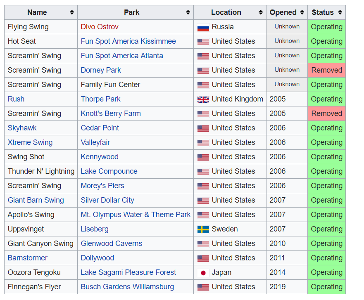The image size is (364, 300).
Task: Open the Thorpe Park link
Action: coord(100,99)
